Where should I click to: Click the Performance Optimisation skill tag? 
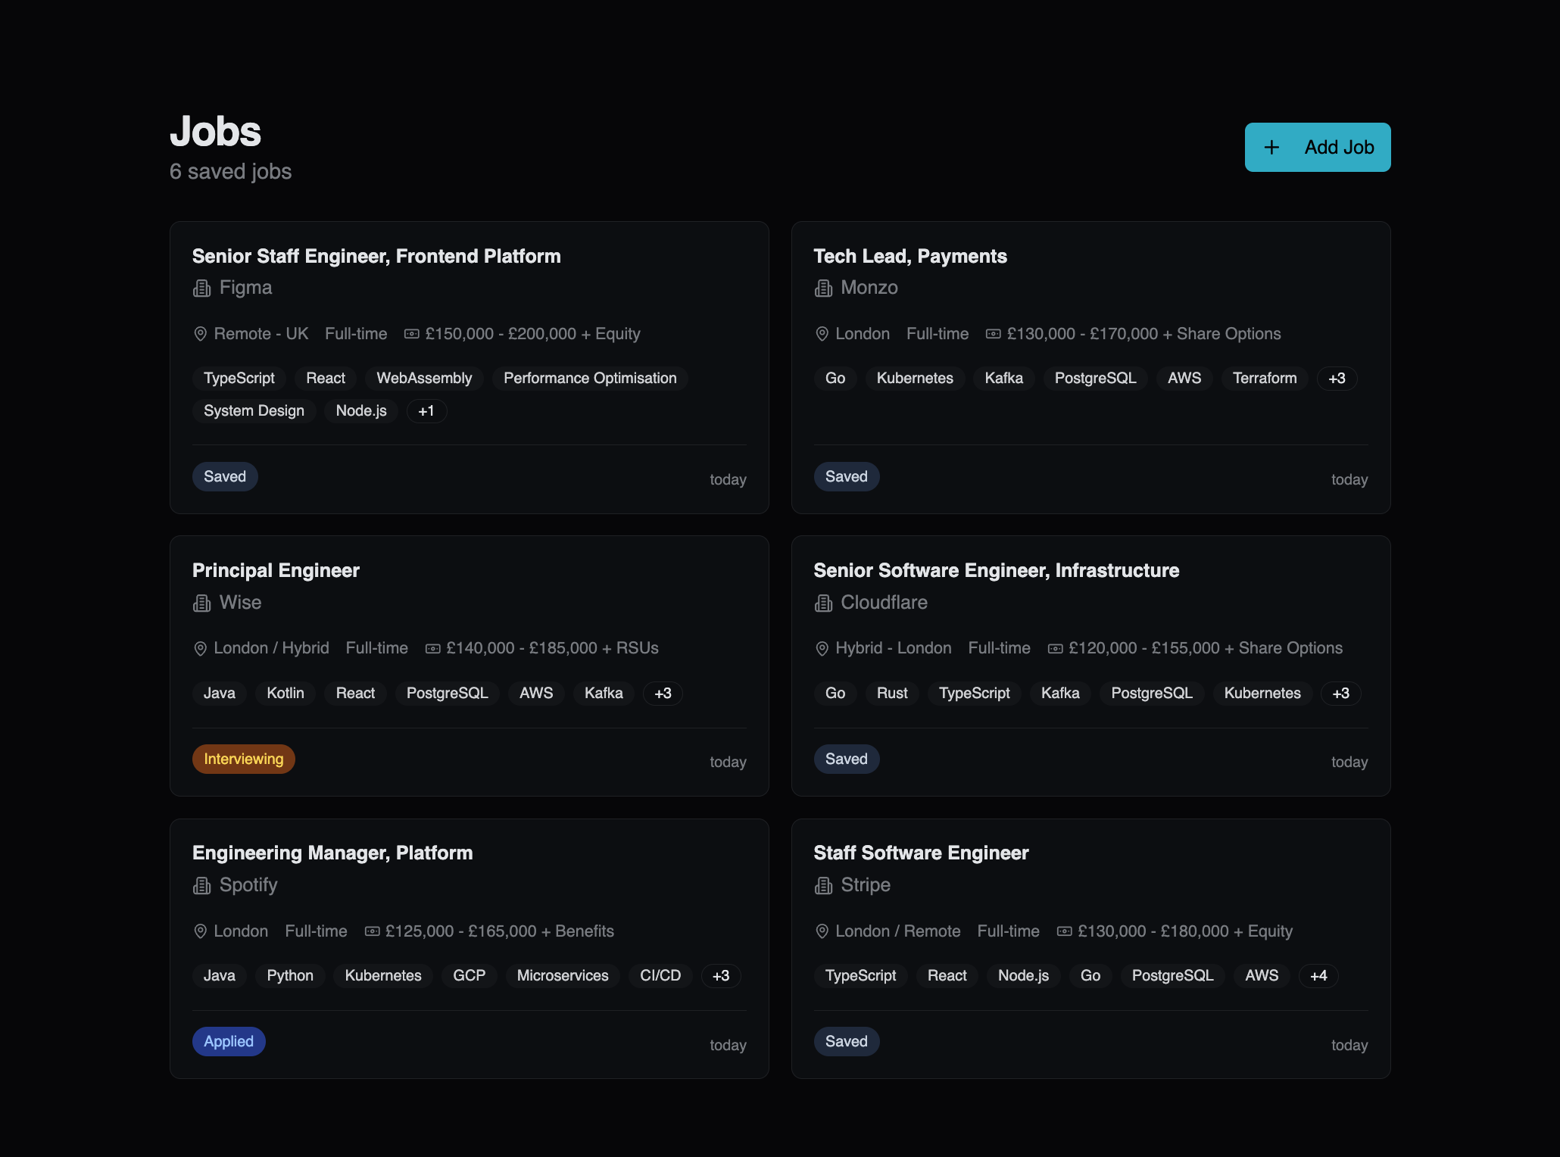click(x=590, y=379)
